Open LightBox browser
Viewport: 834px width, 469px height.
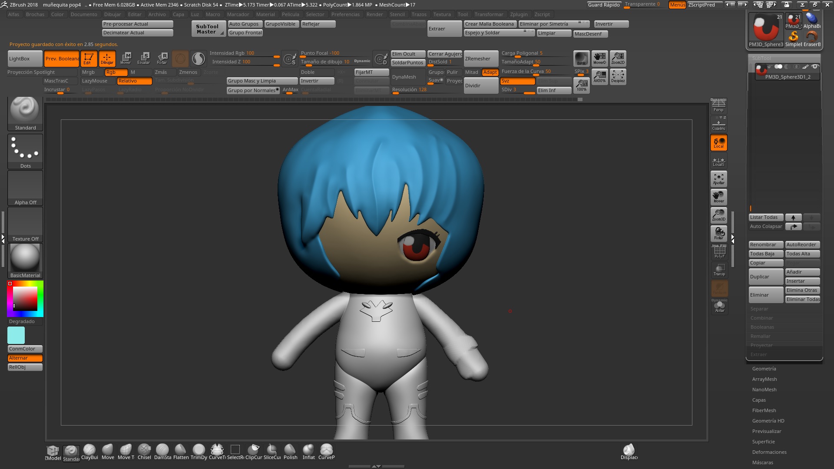click(x=25, y=59)
